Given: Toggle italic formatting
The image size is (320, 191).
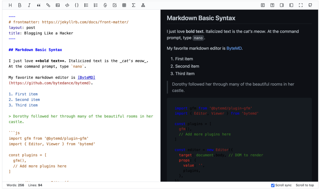Looking at the screenshot, I should 29,5.
